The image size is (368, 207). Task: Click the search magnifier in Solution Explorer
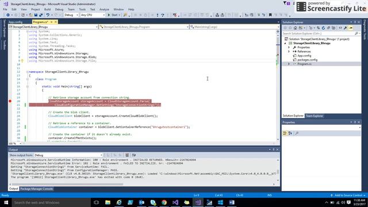[356, 33]
